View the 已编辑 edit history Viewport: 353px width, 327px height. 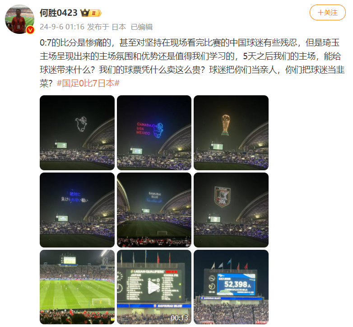142,27
